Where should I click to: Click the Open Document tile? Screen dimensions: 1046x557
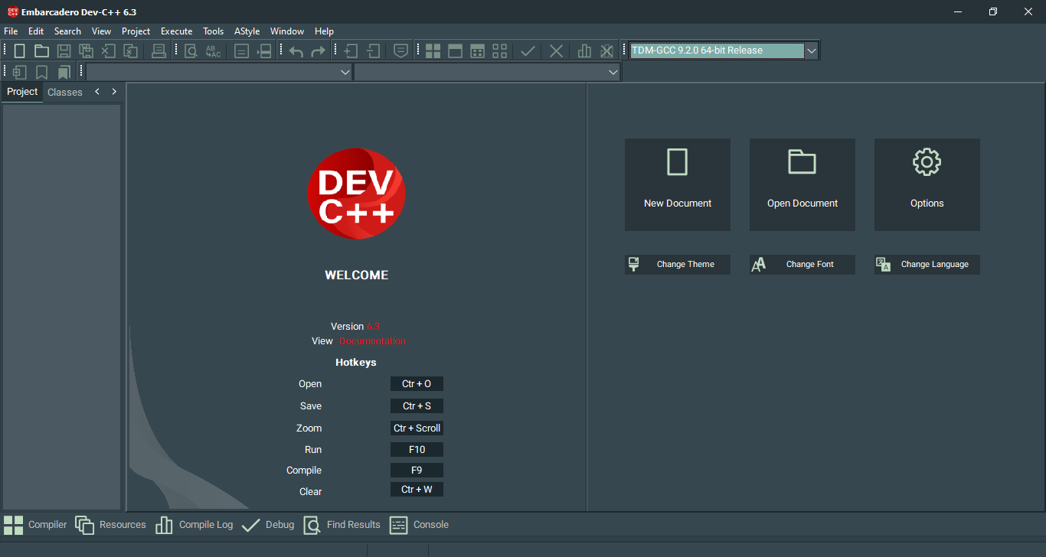tap(802, 184)
